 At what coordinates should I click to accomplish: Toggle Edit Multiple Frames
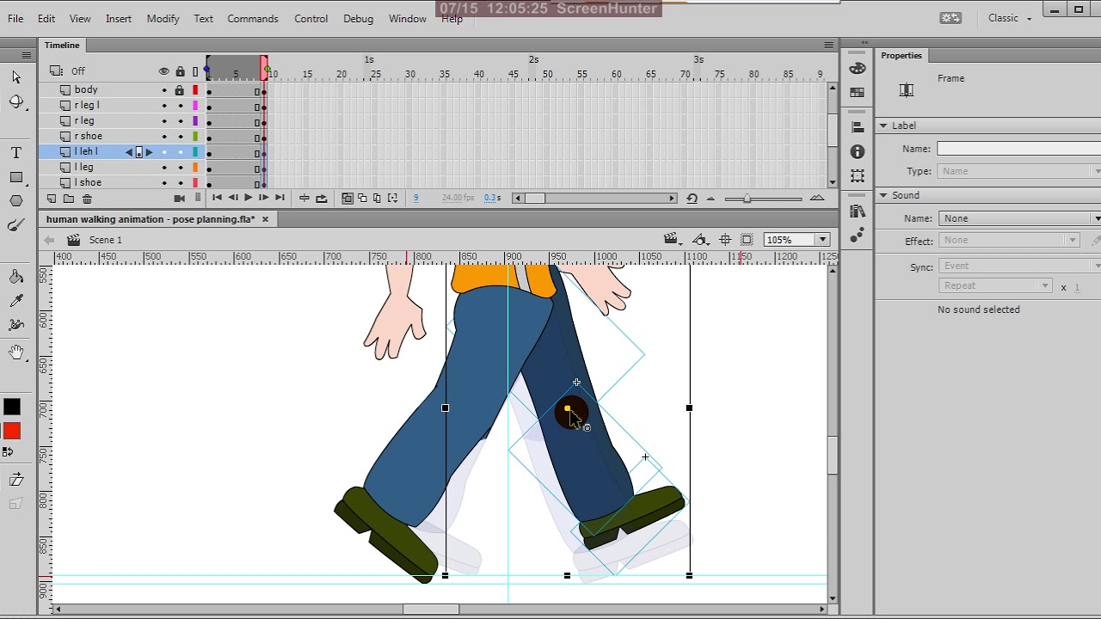click(378, 199)
